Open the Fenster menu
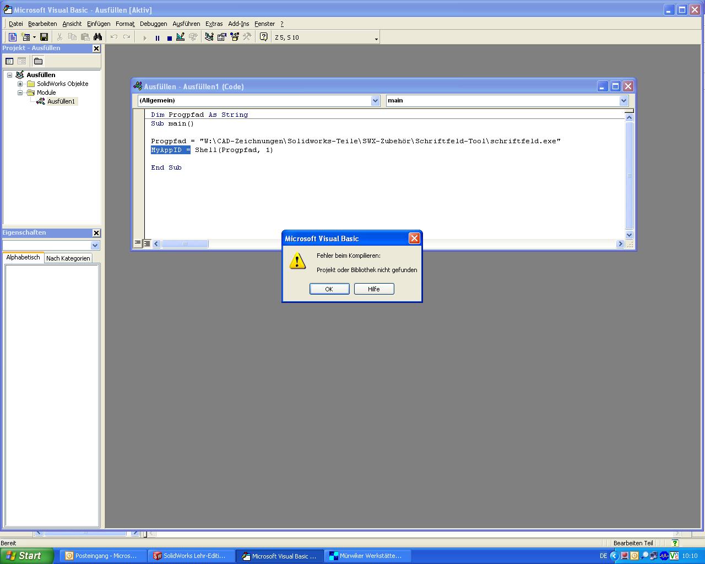This screenshot has height=564, width=705. pyautogui.click(x=264, y=24)
